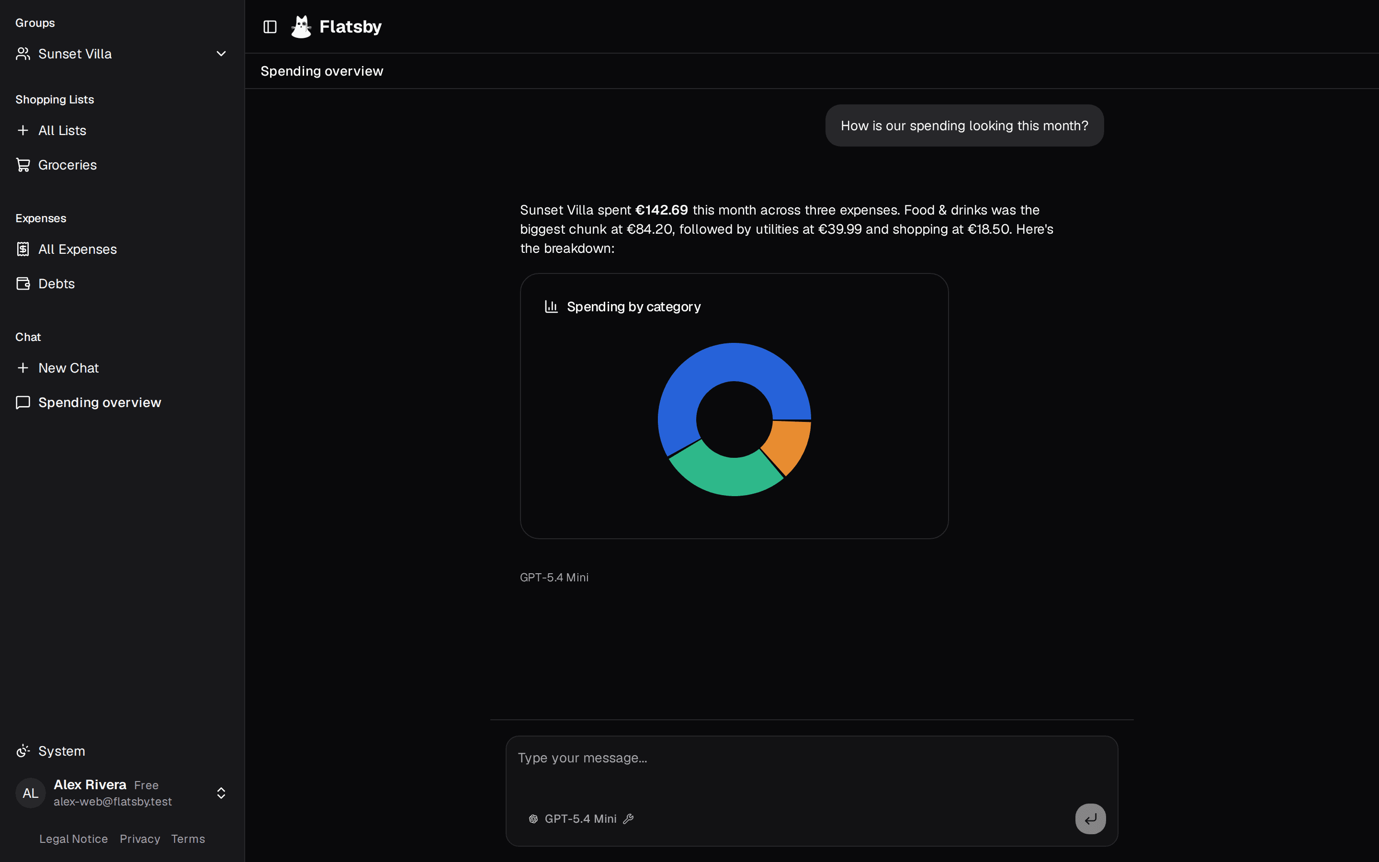Open the Alex Rivera account switcher arrows
The image size is (1379, 862).
(x=221, y=793)
